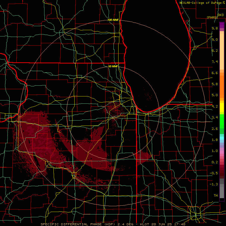Viewport: 226px width, 226px height.
Task: Click the 8.2 value on the color scale
Action: tap(215, 50)
